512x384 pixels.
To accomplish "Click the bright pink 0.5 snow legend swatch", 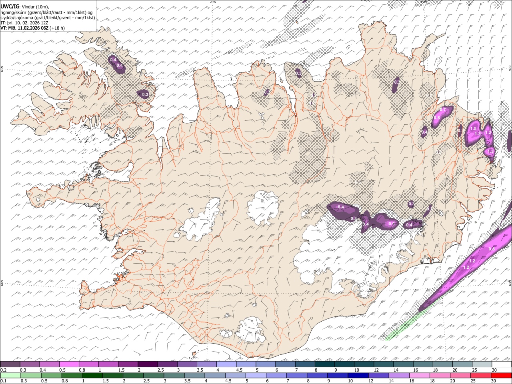I will click(x=69, y=364).
